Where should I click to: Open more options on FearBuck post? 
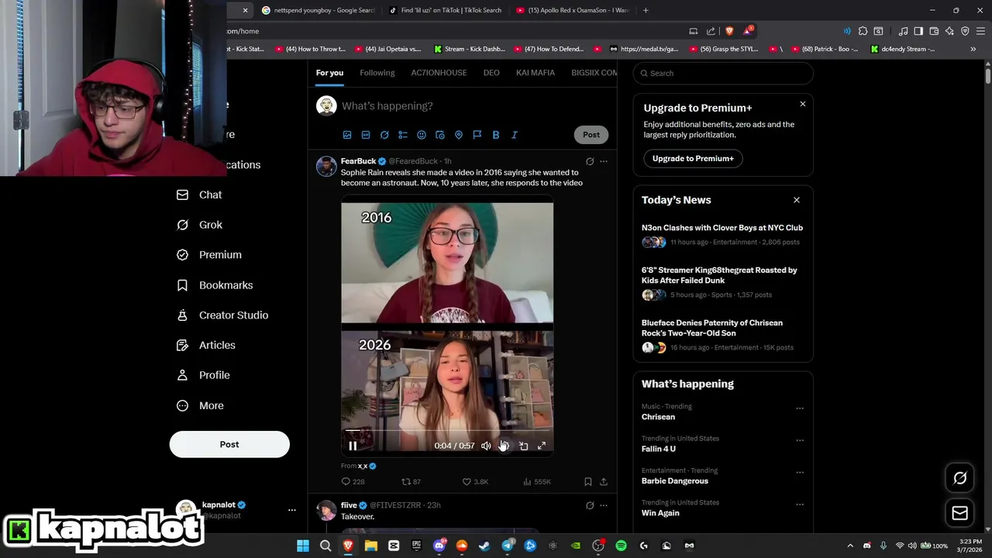pos(604,161)
